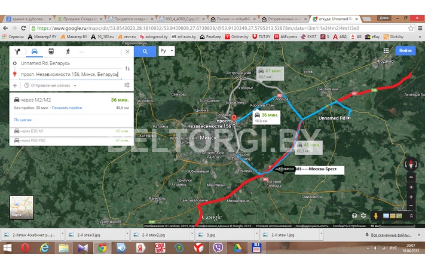Open the AliExpress bookmark
Viewport: 425px width, 269px height.
pos(286,36)
